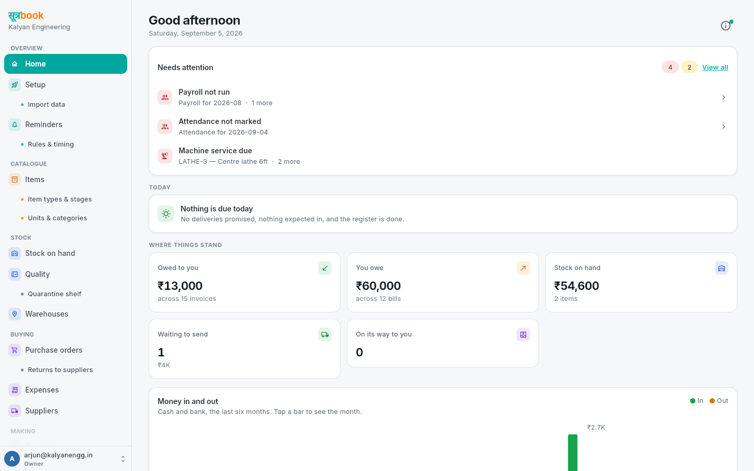
Task: Click the orange Out legend dot
Action: coord(712,401)
